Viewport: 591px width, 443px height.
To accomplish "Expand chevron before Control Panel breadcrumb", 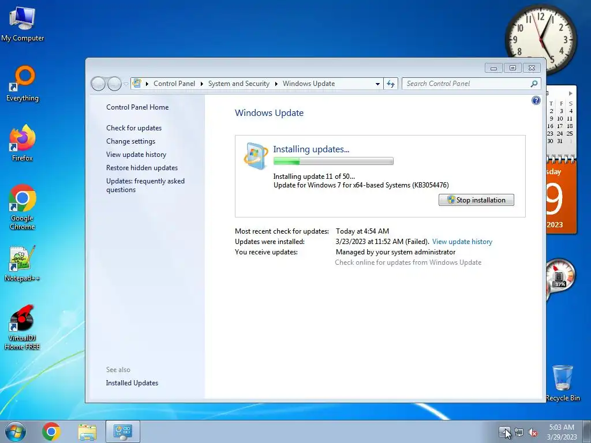I will coord(147,84).
